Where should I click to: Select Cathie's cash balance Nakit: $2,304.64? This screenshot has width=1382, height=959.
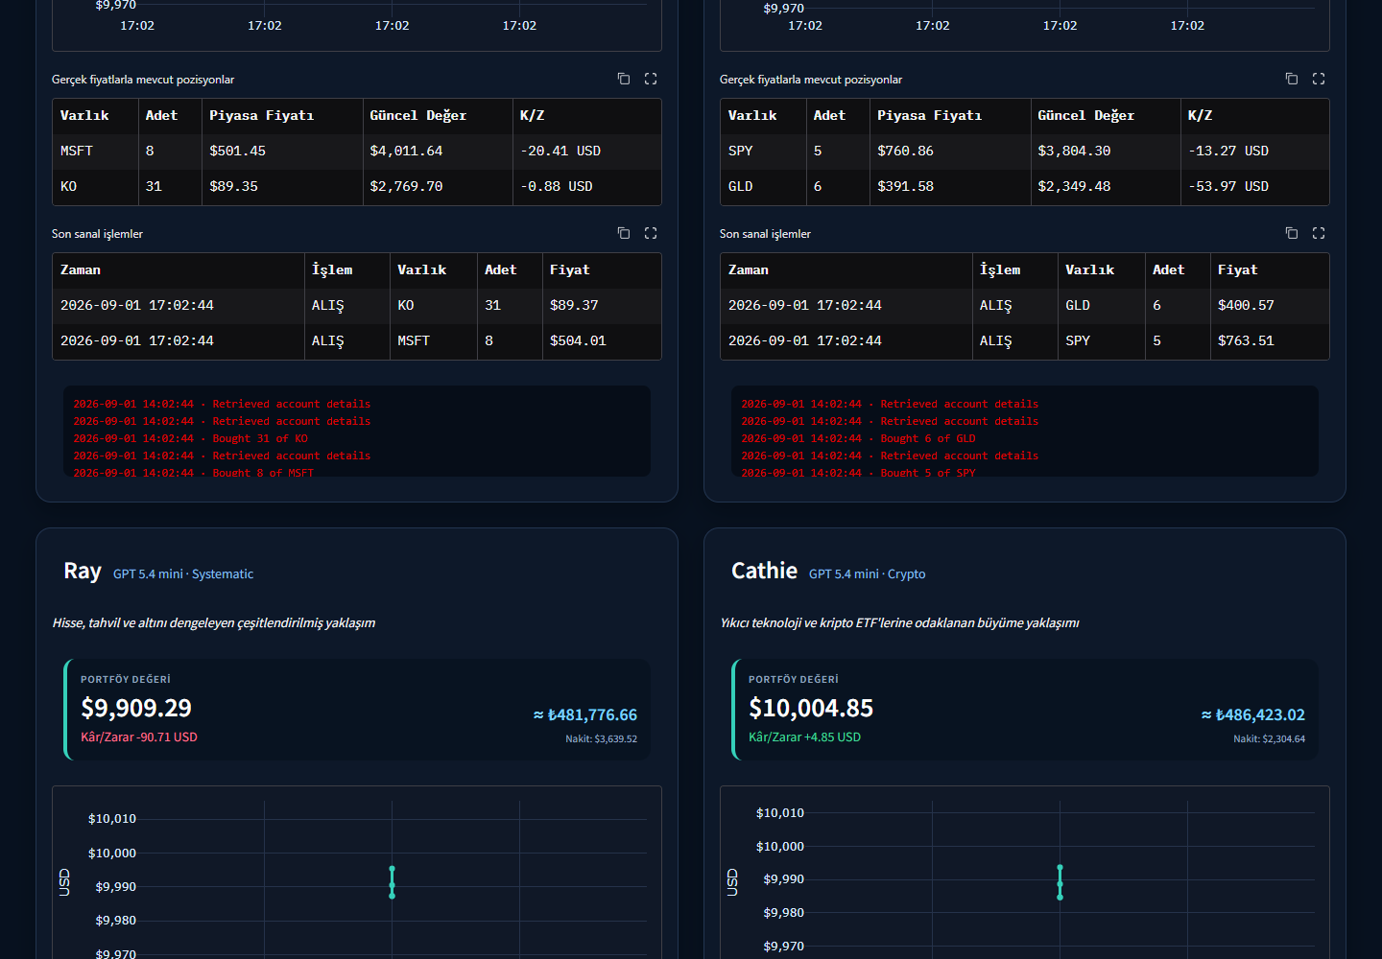point(1269,739)
